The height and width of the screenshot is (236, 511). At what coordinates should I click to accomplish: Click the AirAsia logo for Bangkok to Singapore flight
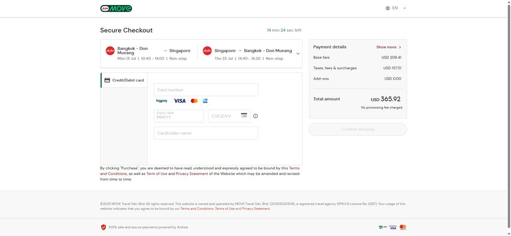click(110, 50)
